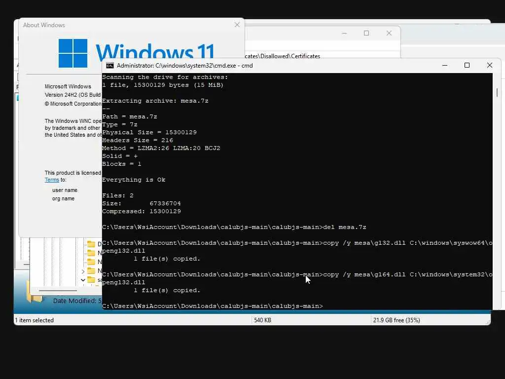Viewport: 505px width, 379px height.
Task: Close the Administrator cmd window
Action: click(x=490, y=66)
